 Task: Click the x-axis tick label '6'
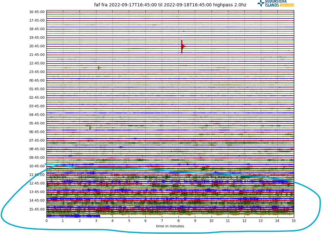[x=146, y=221]
